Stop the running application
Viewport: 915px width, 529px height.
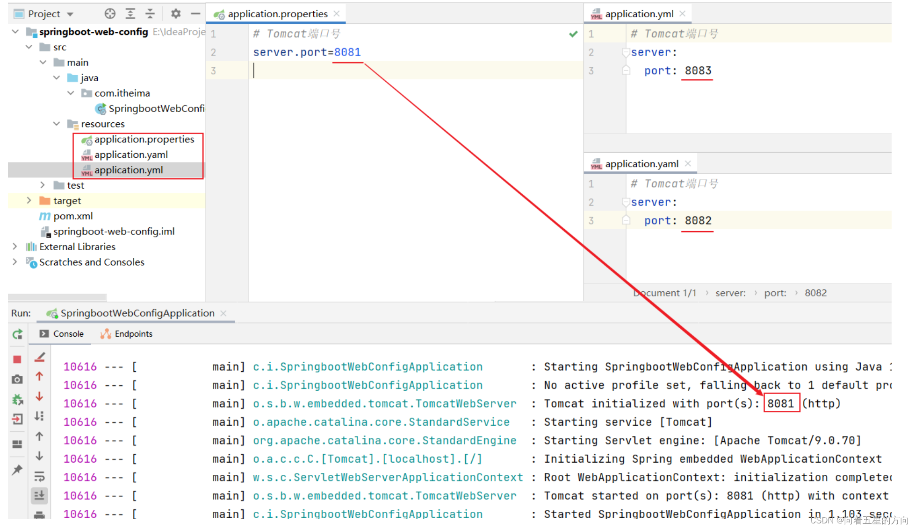(17, 358)
